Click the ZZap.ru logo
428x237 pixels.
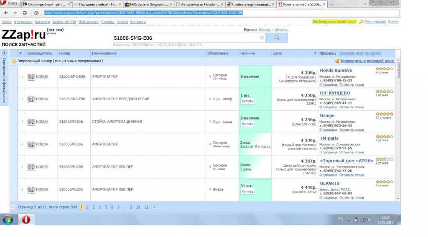coord(24,35)
